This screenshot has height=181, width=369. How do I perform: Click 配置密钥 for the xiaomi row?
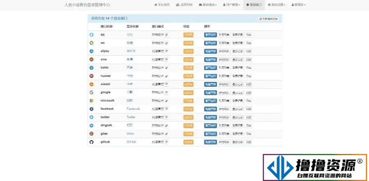(210, 84)
